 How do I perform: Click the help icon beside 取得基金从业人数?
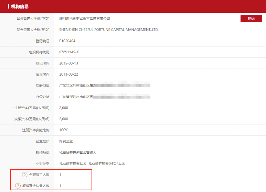pyautogui.click(x=18, y=186)
